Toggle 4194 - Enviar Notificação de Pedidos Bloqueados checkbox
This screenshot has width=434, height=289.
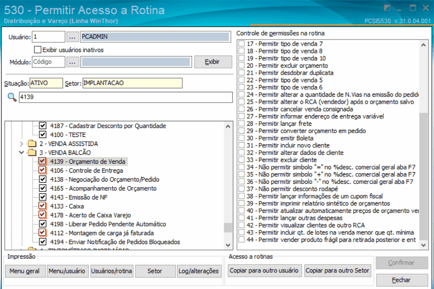tap(43, 242)
